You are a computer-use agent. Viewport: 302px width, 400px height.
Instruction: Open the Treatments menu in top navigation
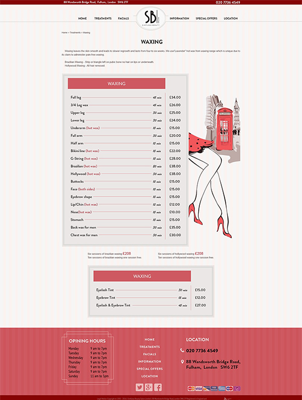tap(103, 18)
